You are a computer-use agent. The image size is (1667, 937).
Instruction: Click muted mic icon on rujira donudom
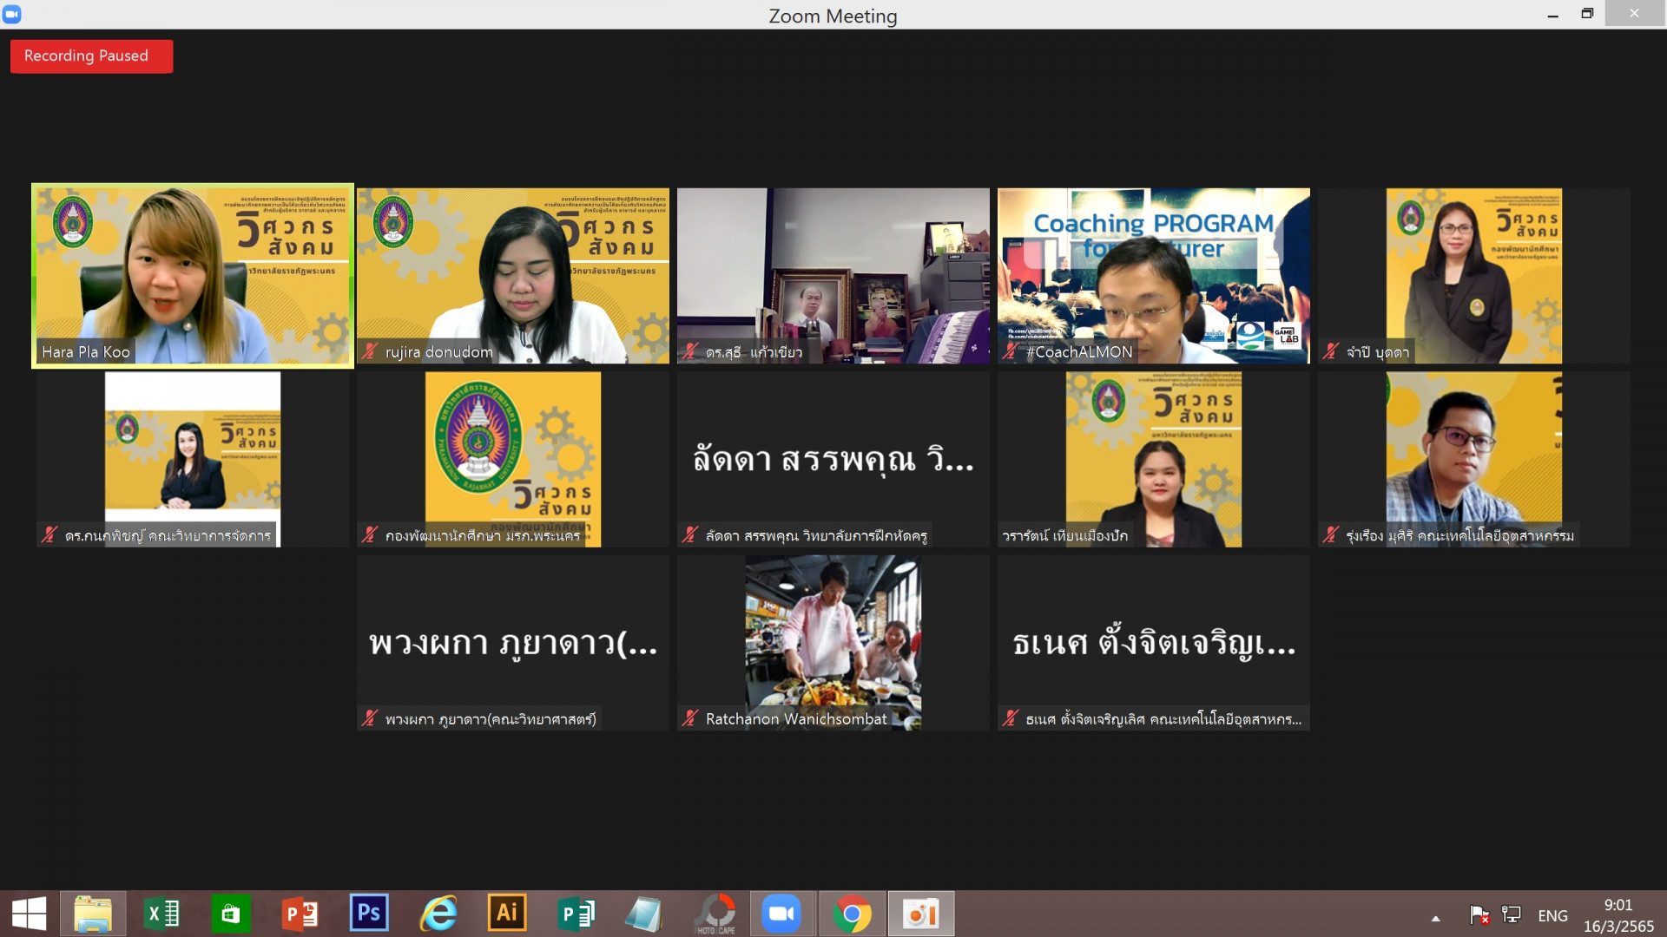click(371, 351)
